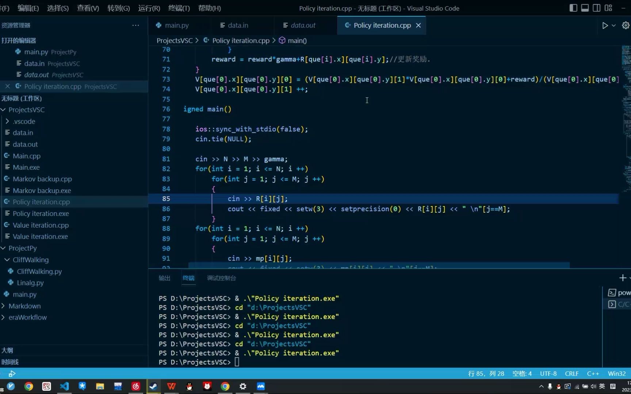Open Main.exe in explorer
The width and height of the screenshot is (631, 394).
(26, 167)
